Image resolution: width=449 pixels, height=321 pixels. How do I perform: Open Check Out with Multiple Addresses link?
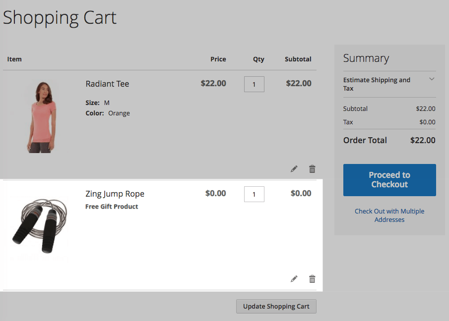click(389, 215)
